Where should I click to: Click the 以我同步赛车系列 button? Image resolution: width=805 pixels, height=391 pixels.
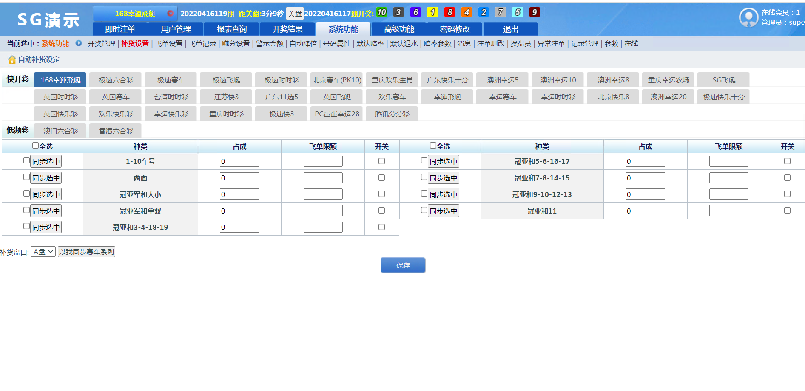(87, 252)
